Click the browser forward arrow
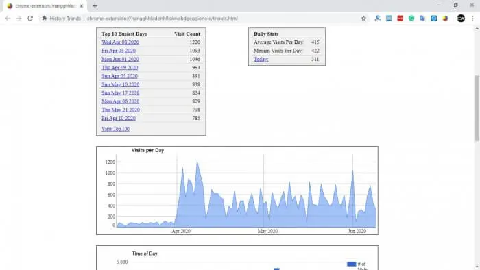This screenshot has width=480, height=270. [x=19, y=19]
